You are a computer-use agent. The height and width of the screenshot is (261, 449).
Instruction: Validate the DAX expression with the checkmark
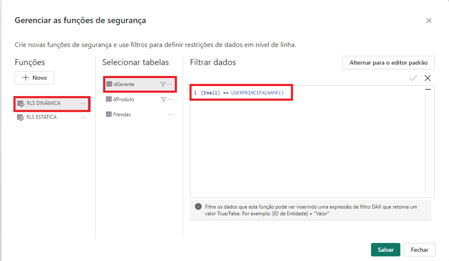tap(413, 78)
